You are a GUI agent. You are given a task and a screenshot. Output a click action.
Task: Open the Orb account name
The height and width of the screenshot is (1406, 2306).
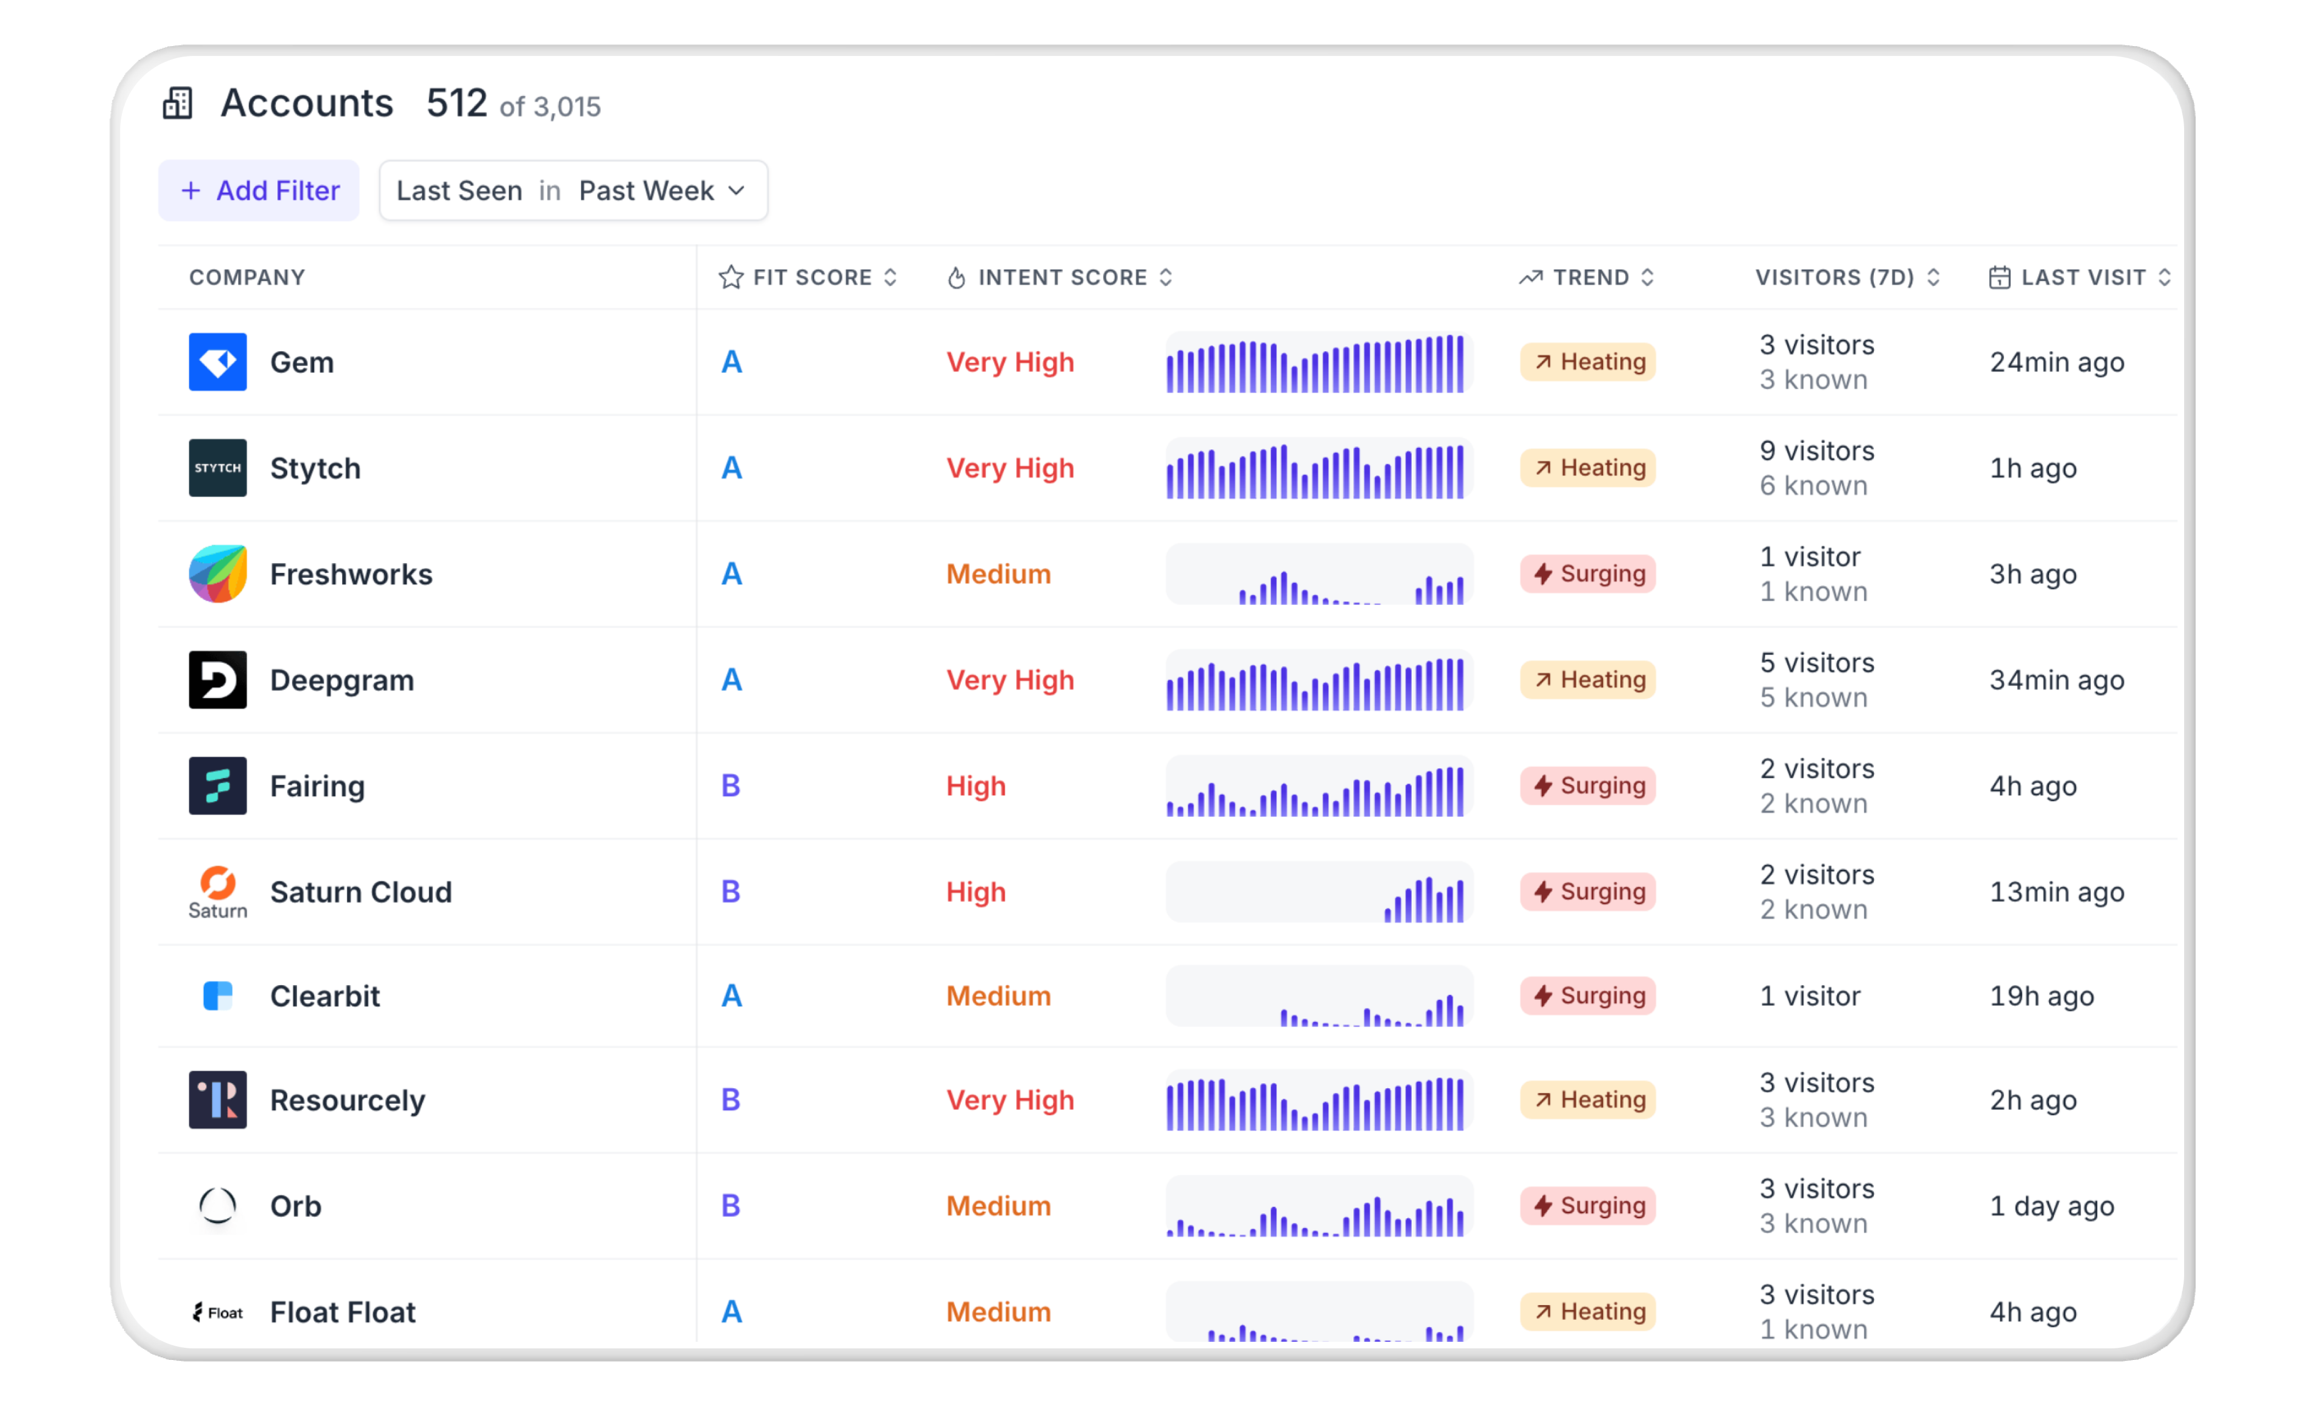(296, 1207)
